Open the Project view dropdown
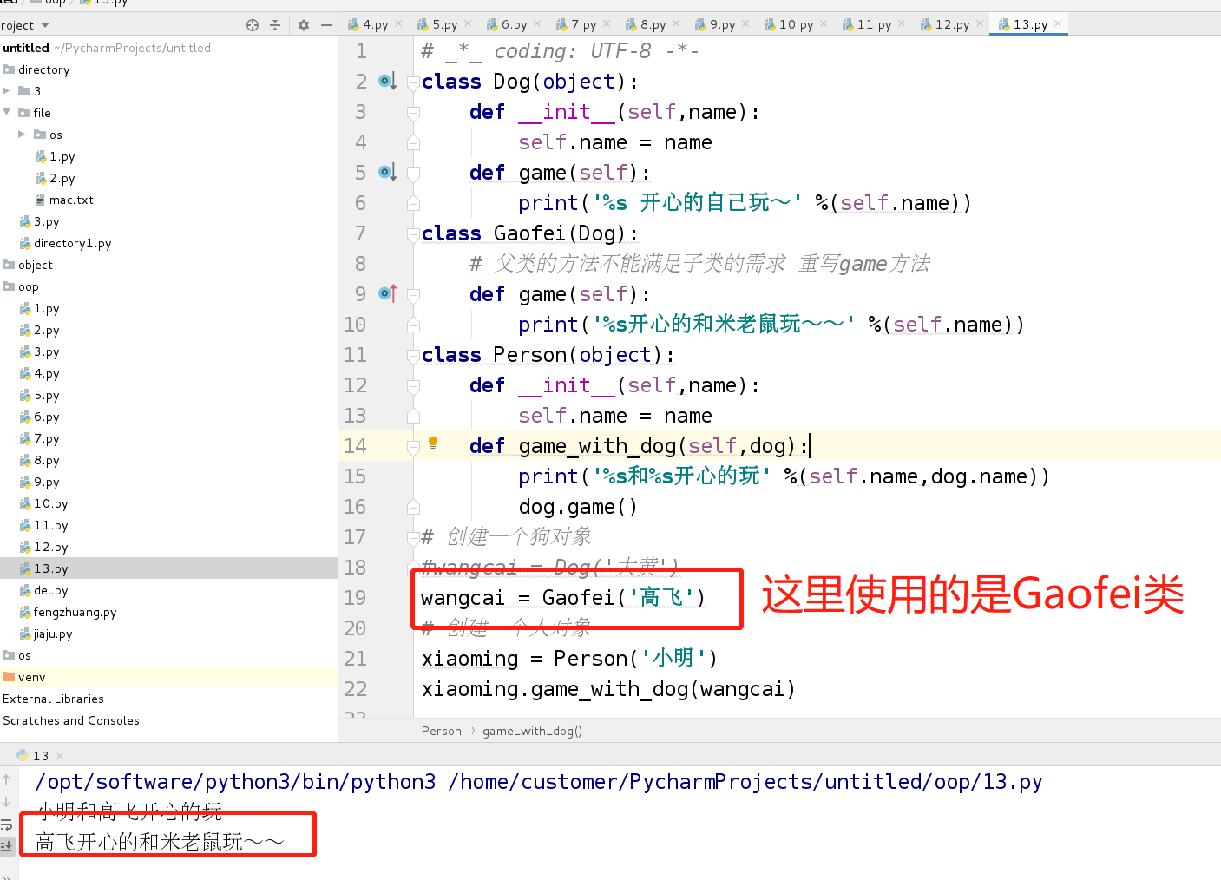 [45, 26]
